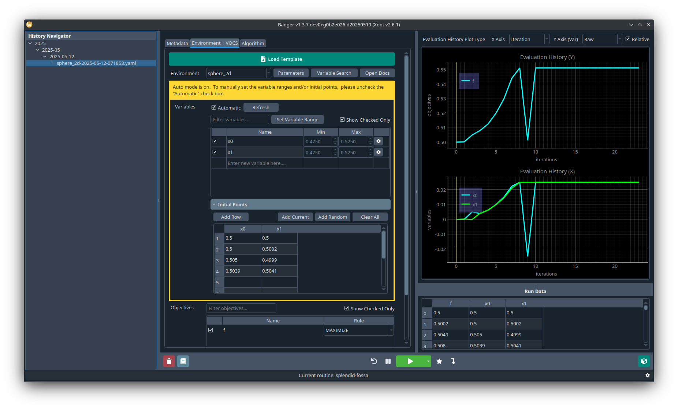
Task: Open the Environment sphere_2d dropdown
Action: point(238,73)
